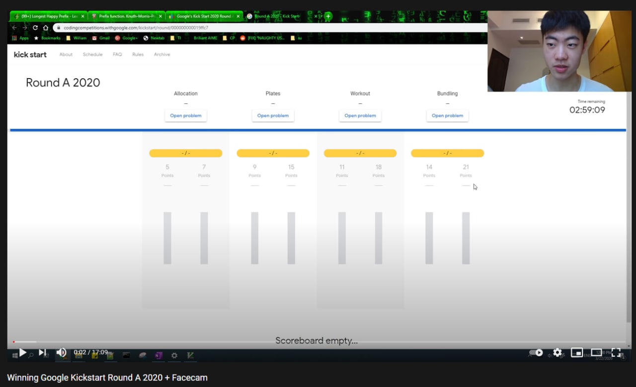Open the Newtab bookmark
This screenshot has height=387, width=636.
click(x=154, y=38)
